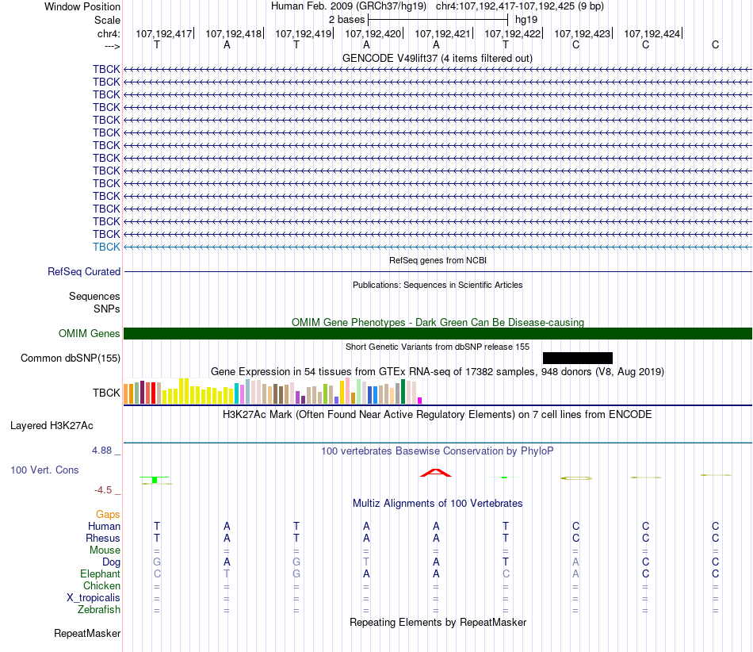This screenshot has width=753, height=652.
Task: Click the ---> sequence direction arrow
Action: [113, 46]
